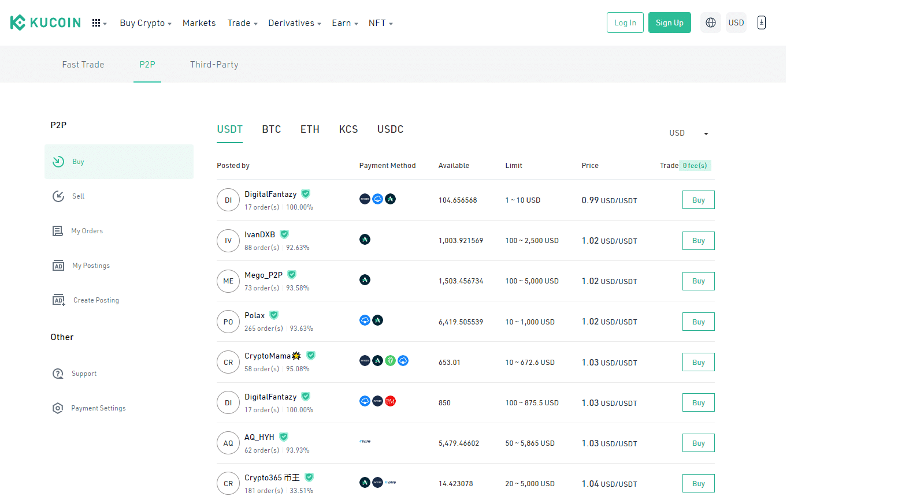Open Payment Settings in the sidebar
This screenshot has height=500, width=898.
click(x=119, y=408)
